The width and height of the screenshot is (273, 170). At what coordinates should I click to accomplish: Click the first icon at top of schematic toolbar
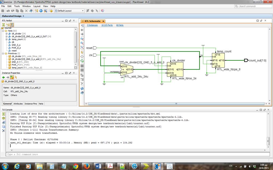[x=82, y=25]
